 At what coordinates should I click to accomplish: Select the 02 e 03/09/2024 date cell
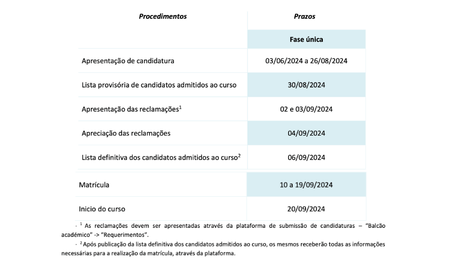tap(306, 109)
